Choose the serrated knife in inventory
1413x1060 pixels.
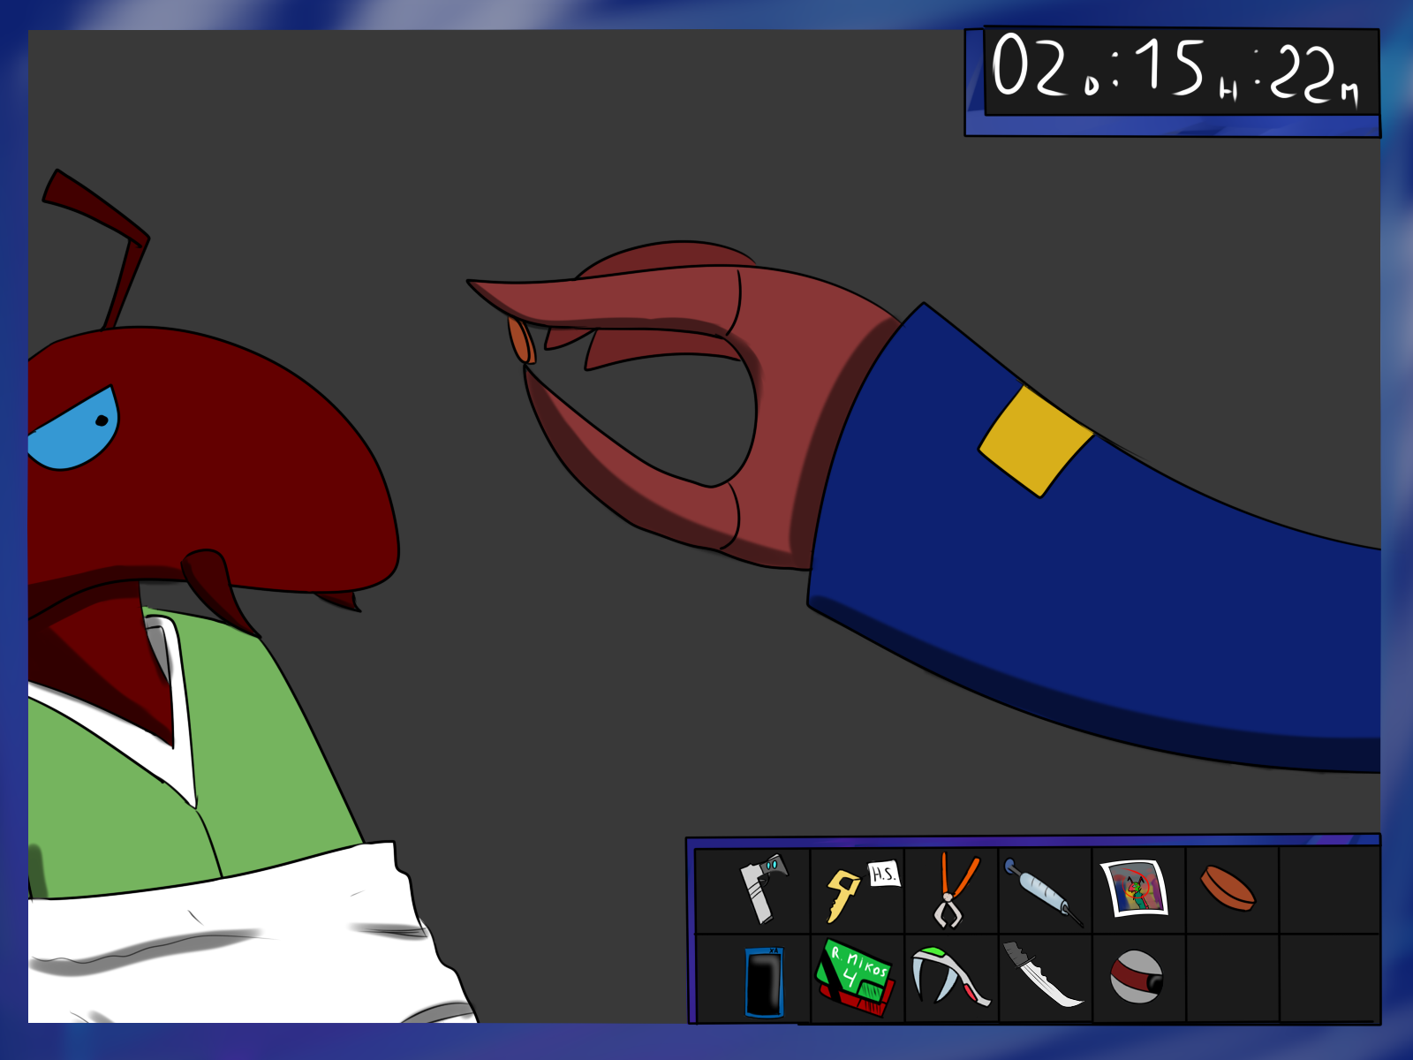pyautogui.click(x=1042, y=974)
